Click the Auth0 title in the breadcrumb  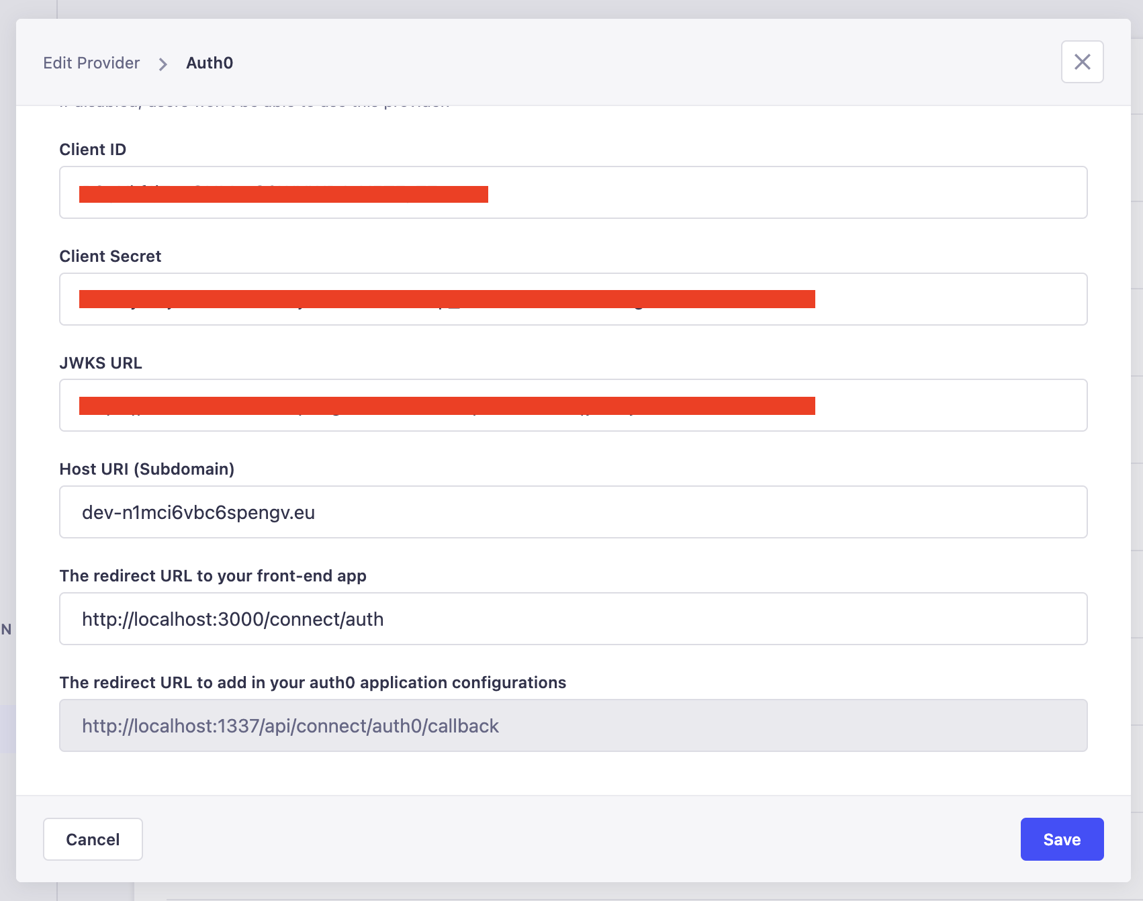210,62
